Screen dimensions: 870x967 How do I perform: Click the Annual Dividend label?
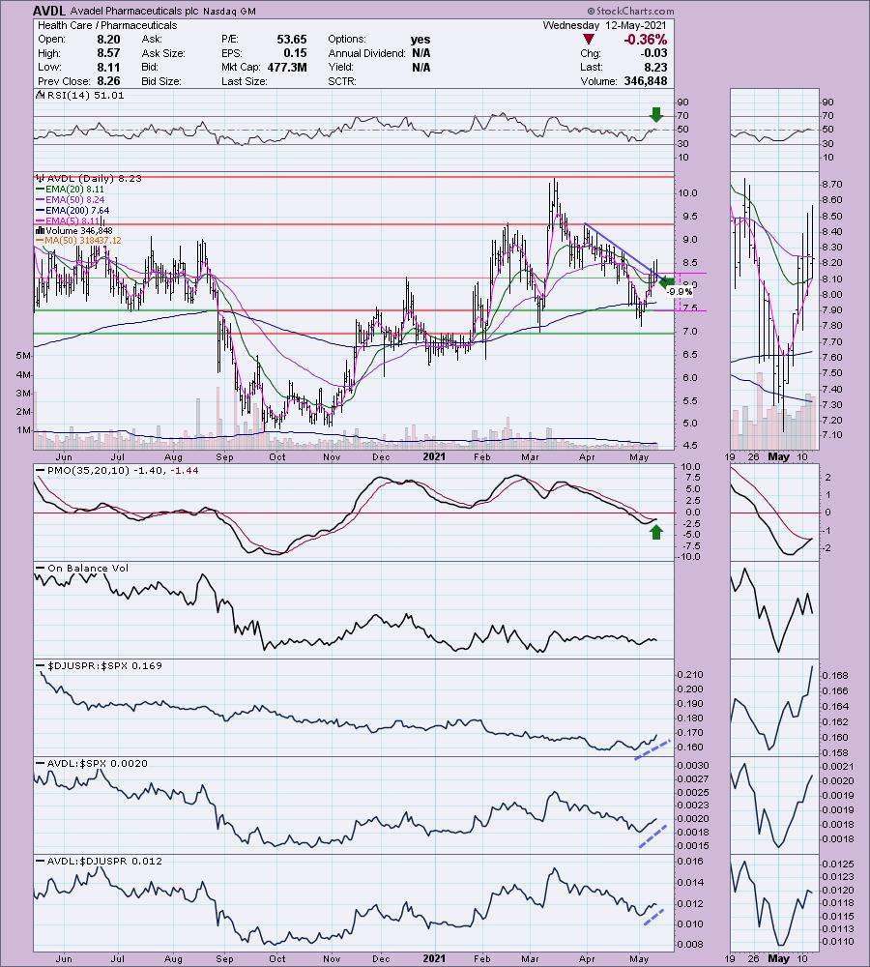(366, 53)
